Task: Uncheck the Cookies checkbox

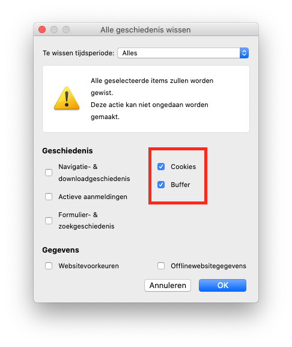Action: click(x=161, y=167)
